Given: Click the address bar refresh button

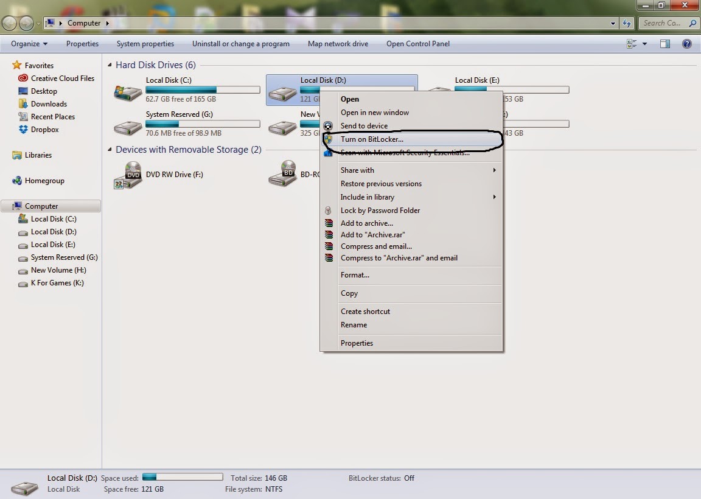Looking at the screenshot, I should pyautogui.click(x=627, y=23).
